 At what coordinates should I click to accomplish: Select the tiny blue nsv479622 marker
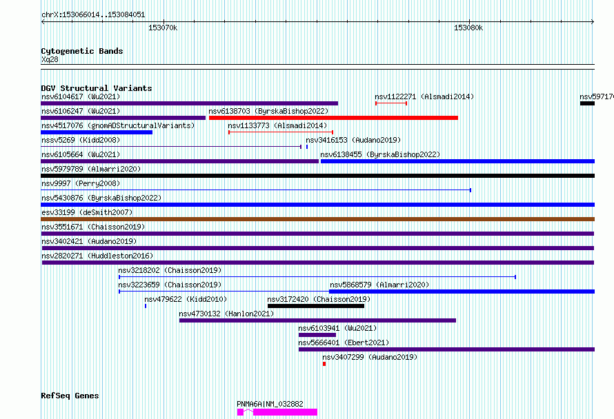(146, 306)
